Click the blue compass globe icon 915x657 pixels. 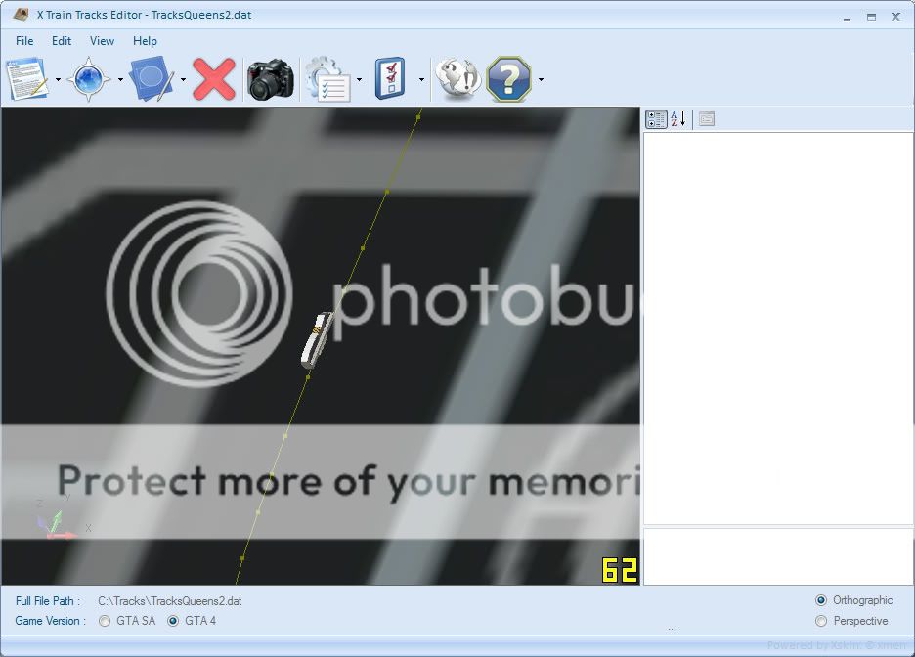(89, 79)
